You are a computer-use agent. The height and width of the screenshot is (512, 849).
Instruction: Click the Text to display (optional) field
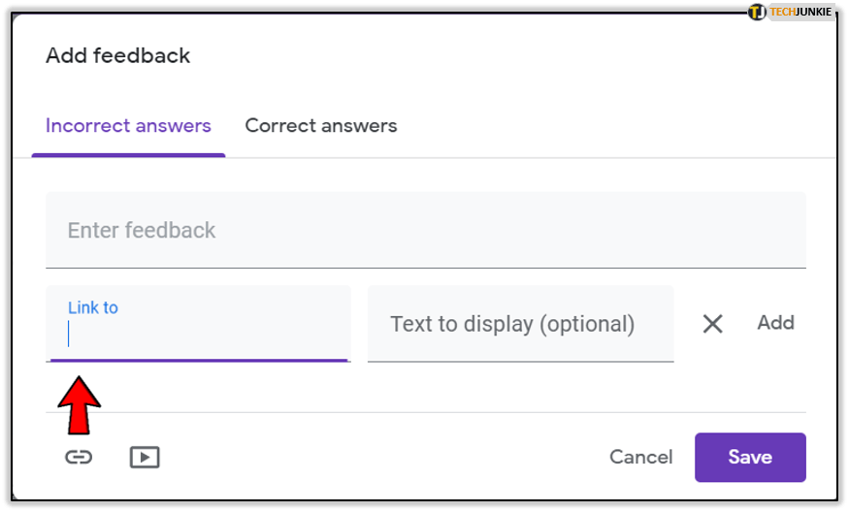click(x=520, y=324)
